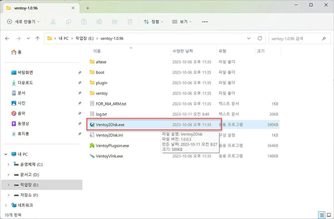This screenshot has width=334, height=219.
Task: Click the Cut icon in the toolbar
Action: [53, 22]
